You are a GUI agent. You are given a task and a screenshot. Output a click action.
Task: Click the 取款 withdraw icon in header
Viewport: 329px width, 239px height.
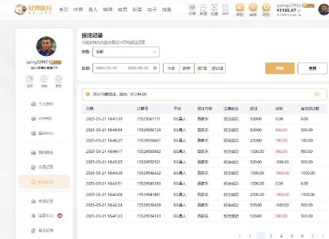[266, 8]
